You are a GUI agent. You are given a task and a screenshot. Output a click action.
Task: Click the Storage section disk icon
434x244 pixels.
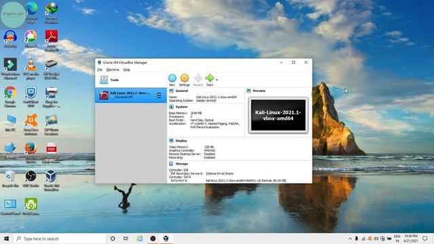coord(172,164)
